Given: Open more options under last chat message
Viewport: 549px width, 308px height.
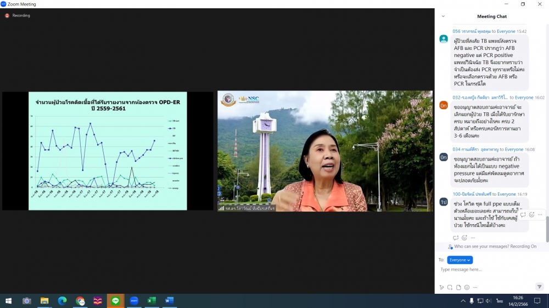Looking at the screenshot, I should pos(473,238).
